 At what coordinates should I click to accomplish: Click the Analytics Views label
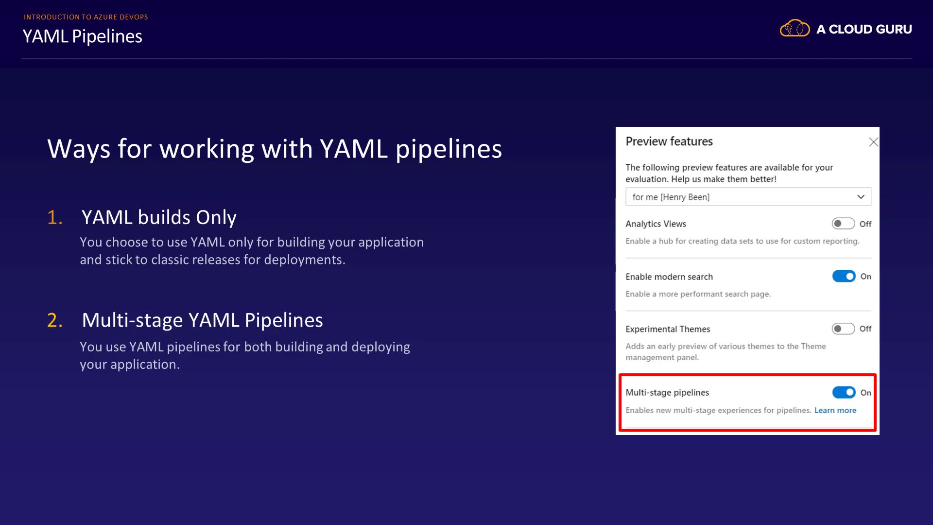[656, 224]
